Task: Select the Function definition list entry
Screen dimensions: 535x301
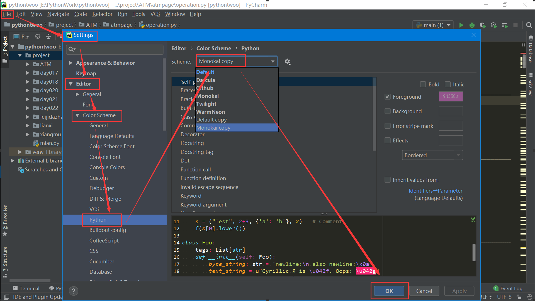Action: coord(203,178)
